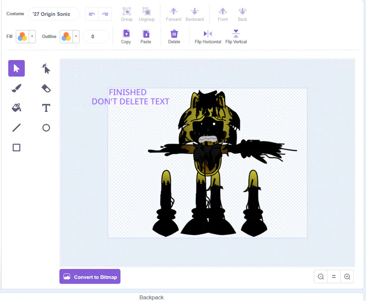Image resolution: width=366 pixels, height=301 pixels.
Task: Send selection to Back
Action: pos(242,14)
